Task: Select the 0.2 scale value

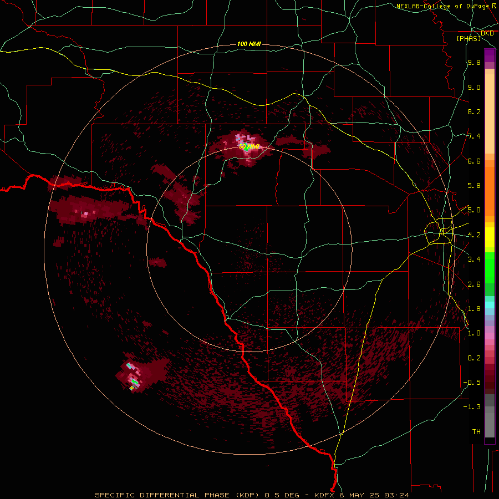Action: click(474, 358)
